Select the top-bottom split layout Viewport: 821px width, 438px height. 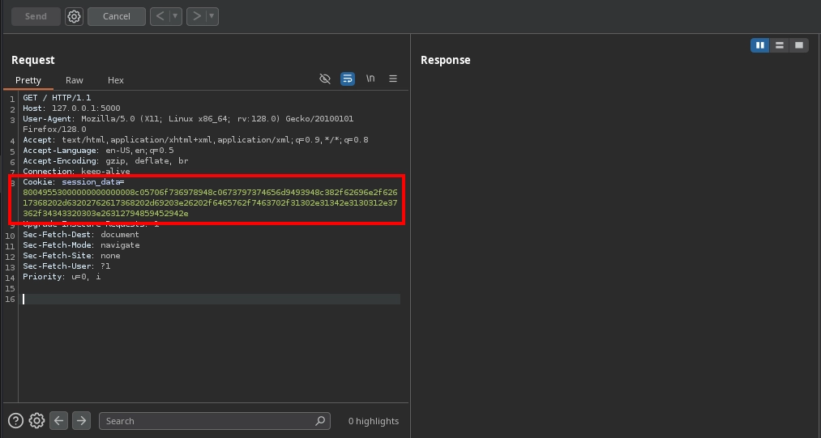click(780, 45)
